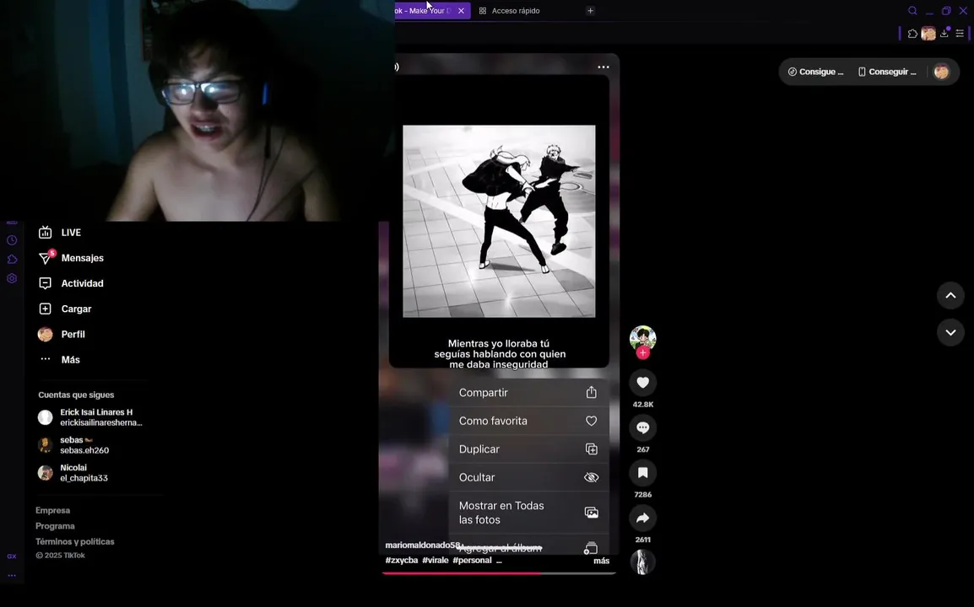Close the TikTok browser tab
This screenshot has width=974, height=607.
(461, 11)
